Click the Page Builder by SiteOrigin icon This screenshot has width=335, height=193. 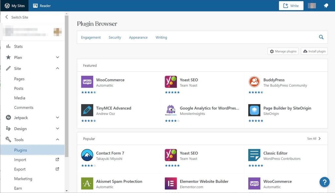pyautogui.click(x=254, y=110)
